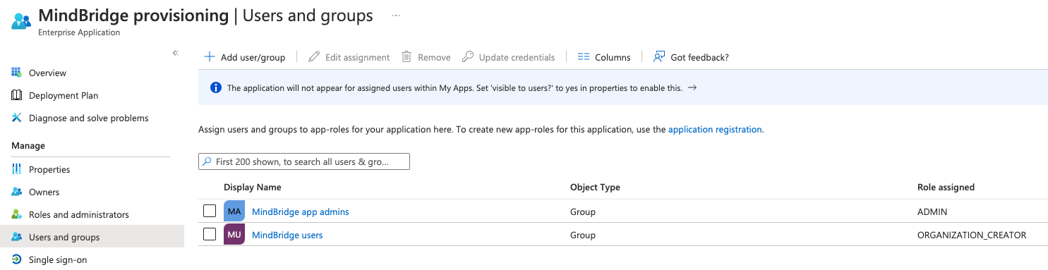1048x270 pixels.
Task: Open the ellipsis more options in header
Action: coord(396,15)
